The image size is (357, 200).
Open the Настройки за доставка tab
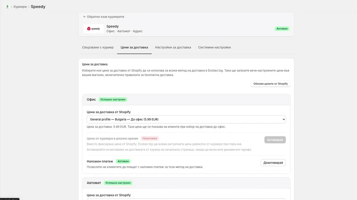point(173,48)
